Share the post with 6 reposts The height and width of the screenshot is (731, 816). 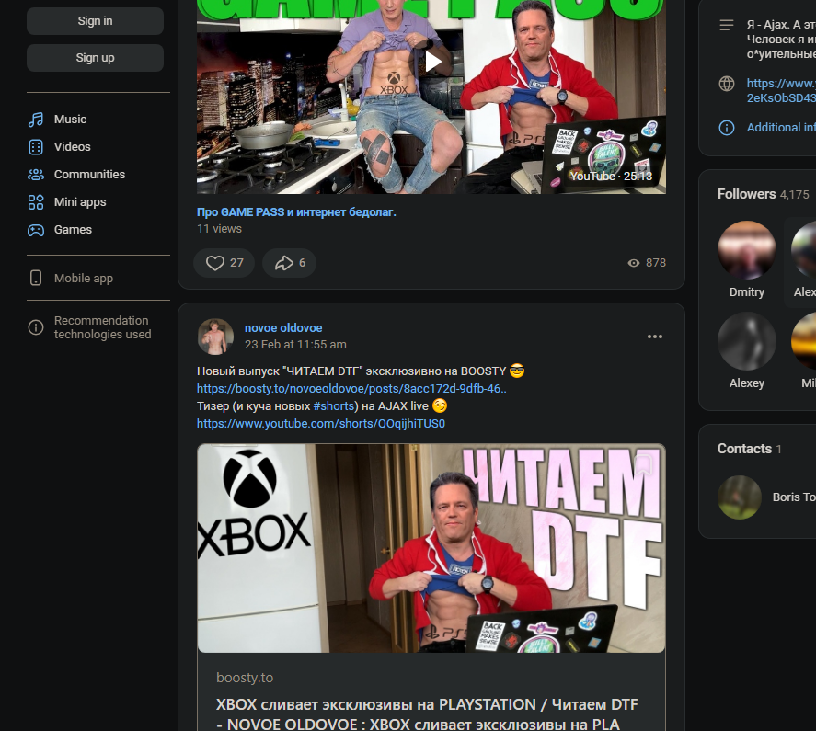(x=290, y=263)
